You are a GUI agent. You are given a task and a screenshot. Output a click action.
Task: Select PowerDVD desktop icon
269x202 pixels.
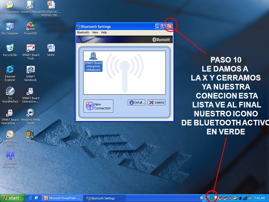(x=31, y=29)
